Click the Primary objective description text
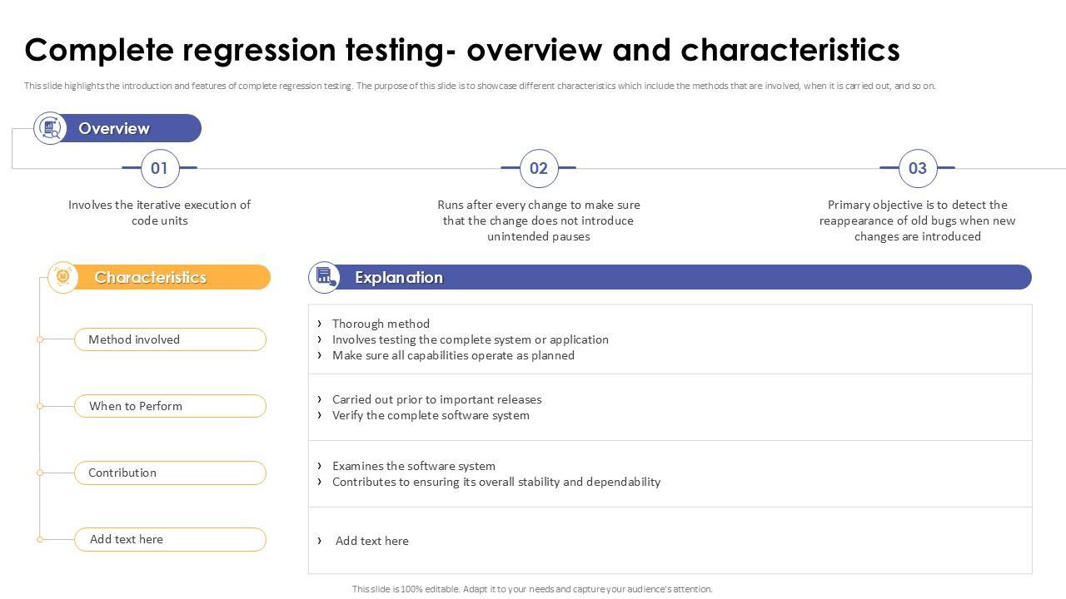The width and height of the screenshot is (1066, 599). [917, 220]
